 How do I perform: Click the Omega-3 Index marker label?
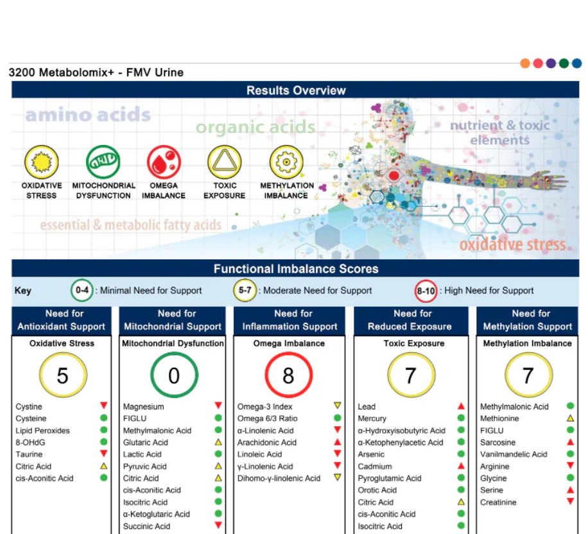tap(265, 406)
